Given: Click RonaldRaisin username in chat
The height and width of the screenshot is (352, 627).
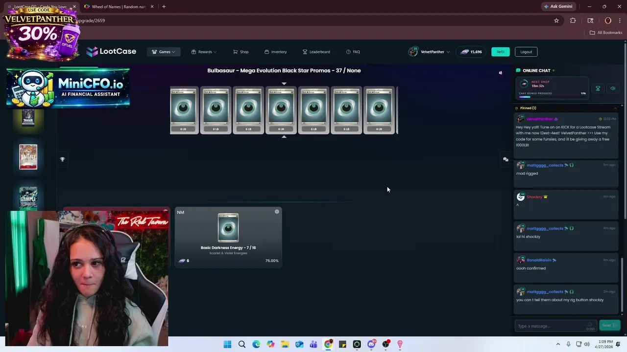Looking at the screenshot, I should [x=538, y=260].
